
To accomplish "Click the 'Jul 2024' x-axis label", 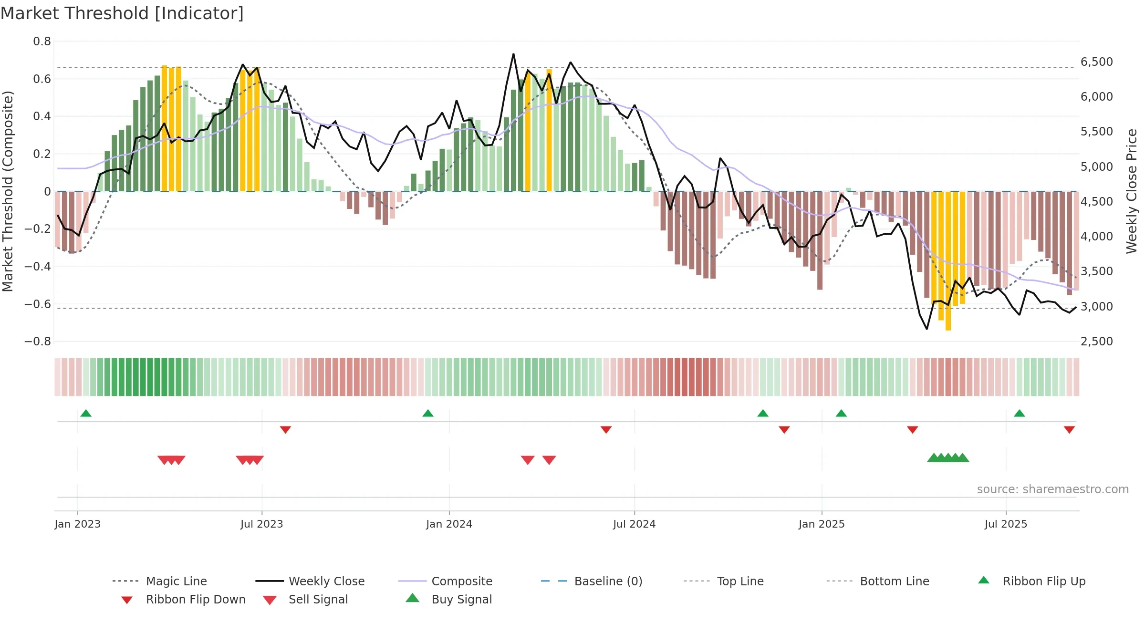I will pos(635,524).
